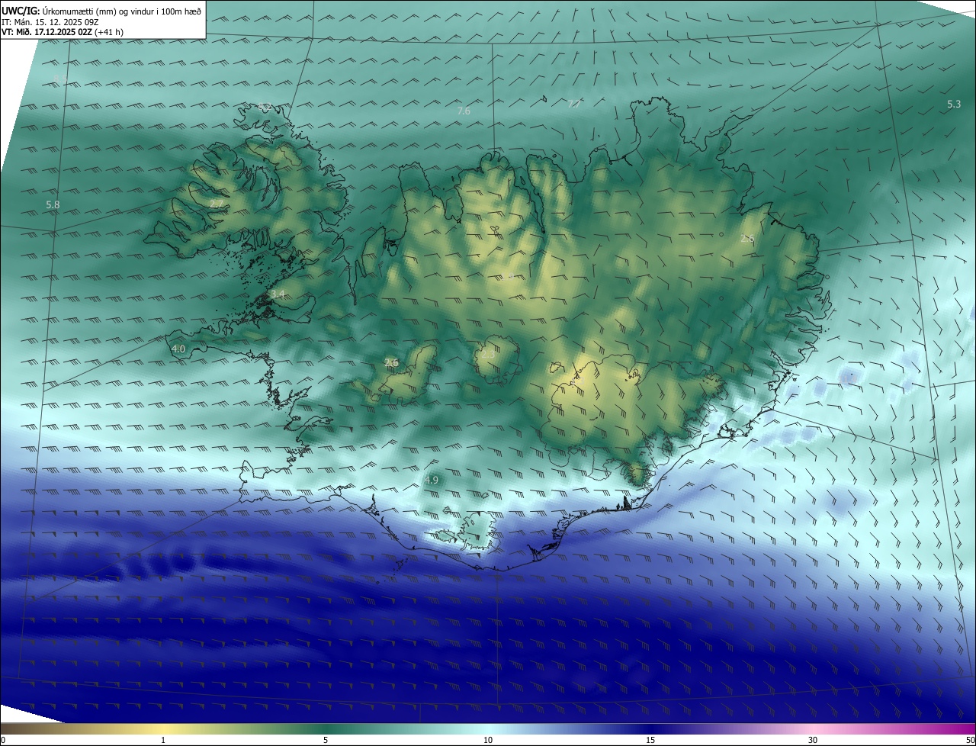The height and width of the screenshot is (746, 976).
Task: Click the 5.8 value label on the map
Action: click(x=53, y=205)
